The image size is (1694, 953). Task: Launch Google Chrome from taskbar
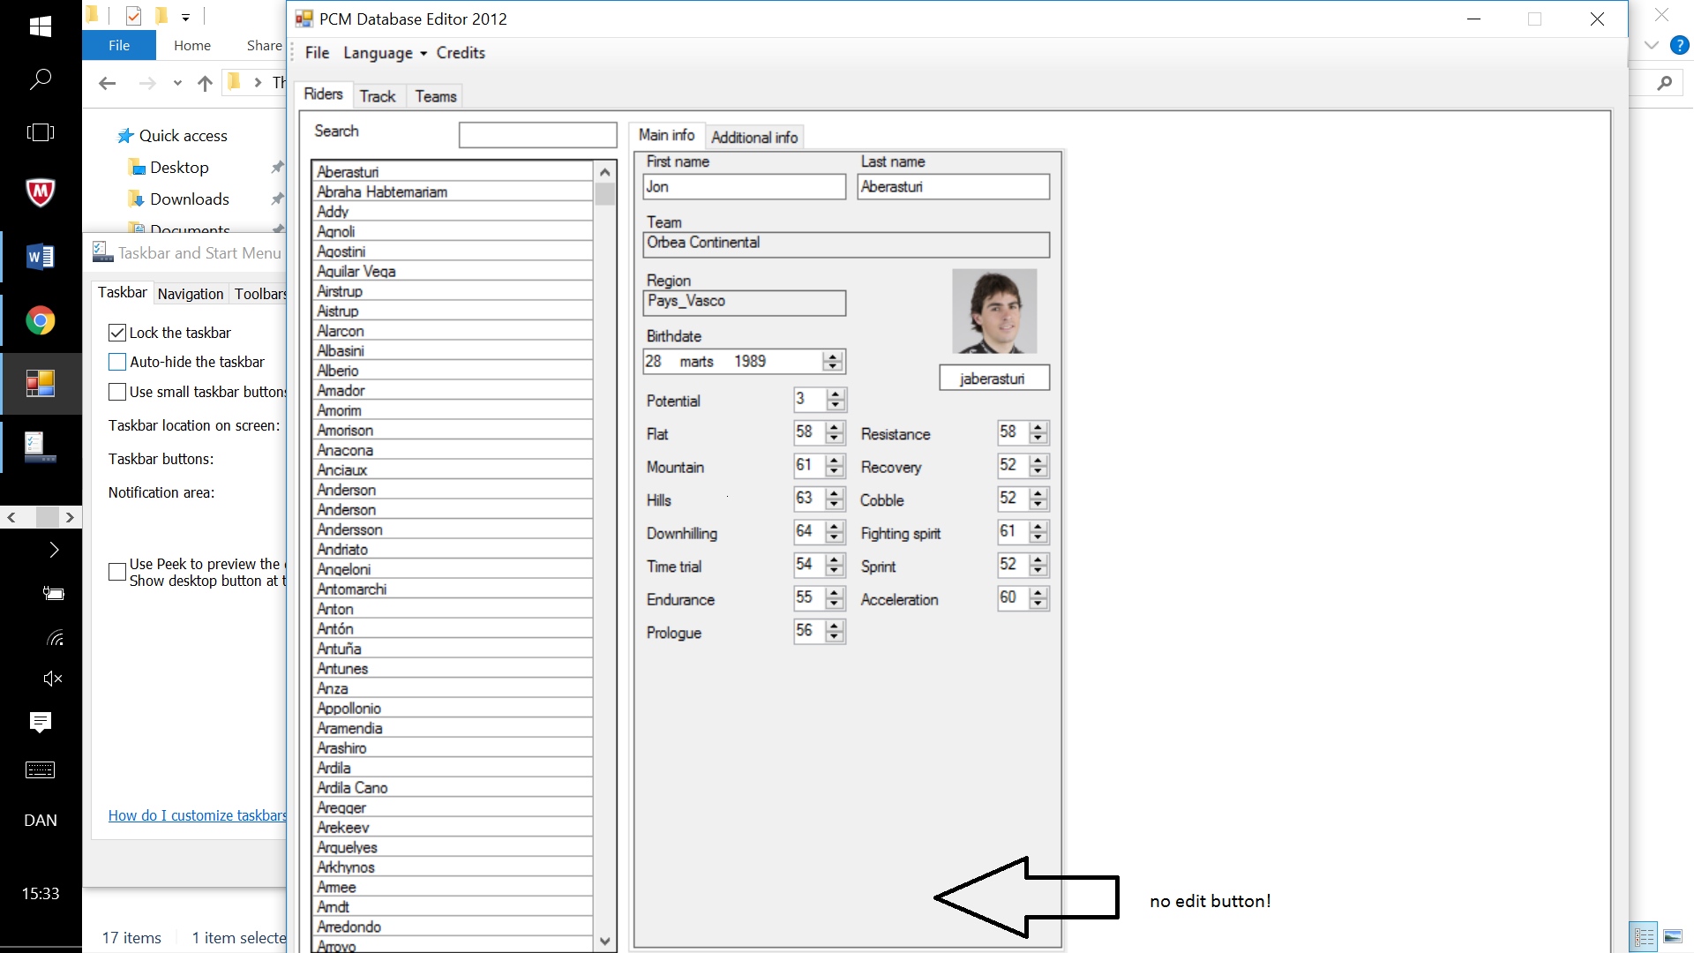(x=41, y=320)
